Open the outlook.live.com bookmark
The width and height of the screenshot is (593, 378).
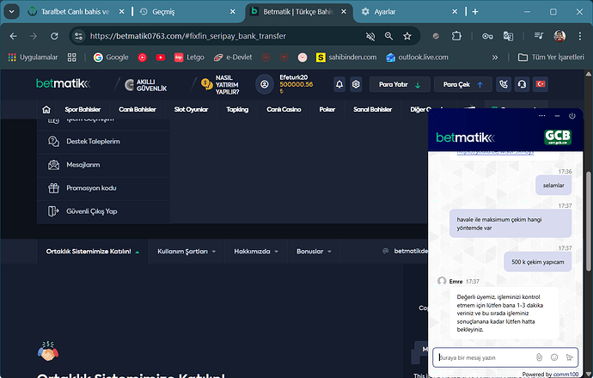pyautogui.click(x=417, y=57)
